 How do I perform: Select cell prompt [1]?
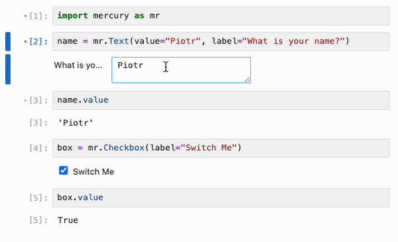click(38, 17)
